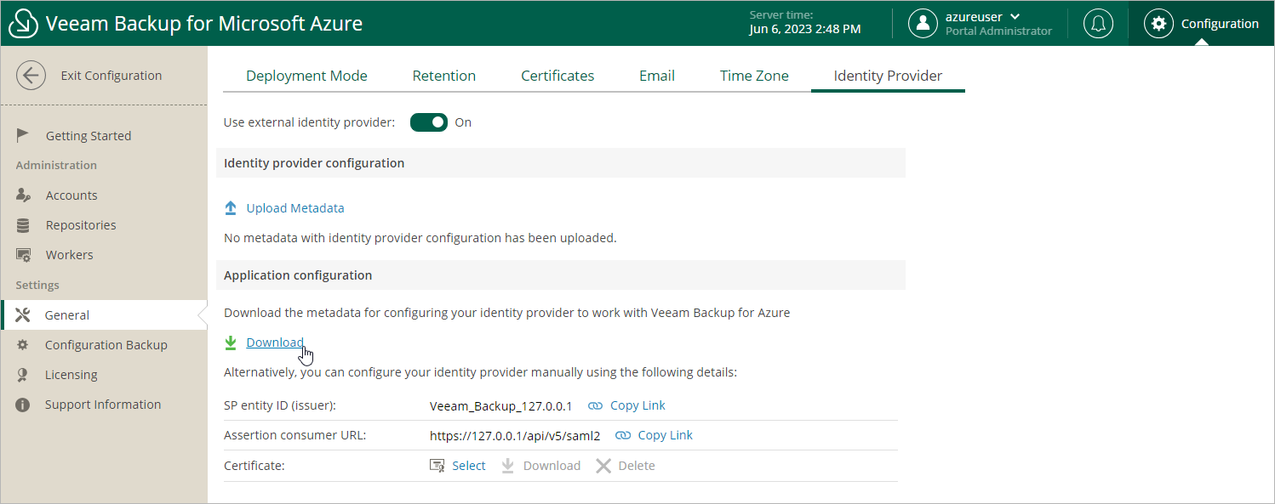Viewport: 1275px width, 504px height.
Task: Select the Identity Provider tab
Action: [888, 76]
